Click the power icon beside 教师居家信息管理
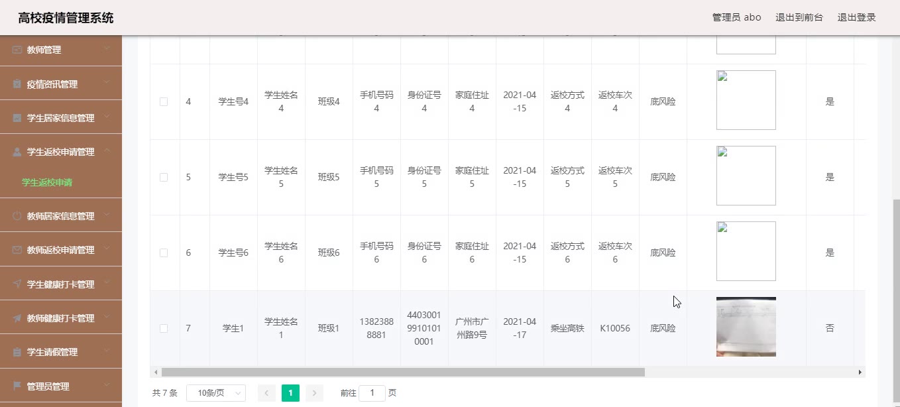The width and height of the screenshot is (900, 407). pyautogui.click(x=17, y=216)
